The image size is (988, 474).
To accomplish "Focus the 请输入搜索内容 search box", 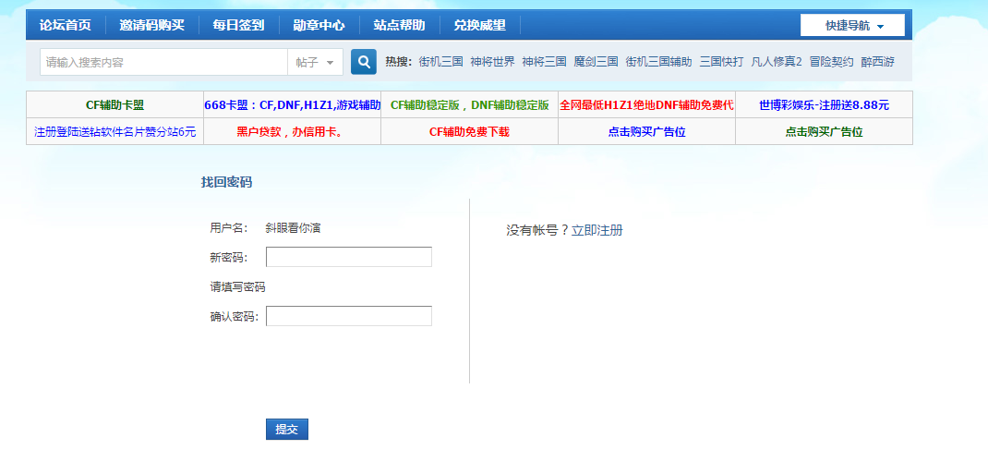I will pos(163,62).
